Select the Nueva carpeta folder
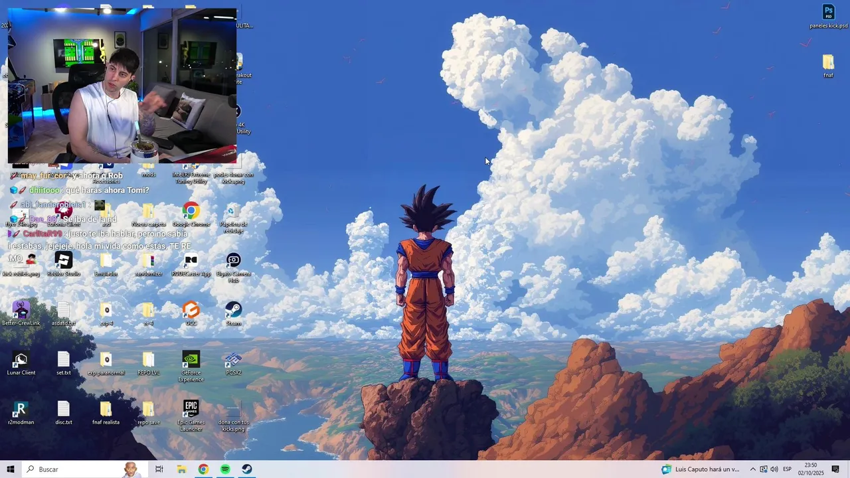 148,214
